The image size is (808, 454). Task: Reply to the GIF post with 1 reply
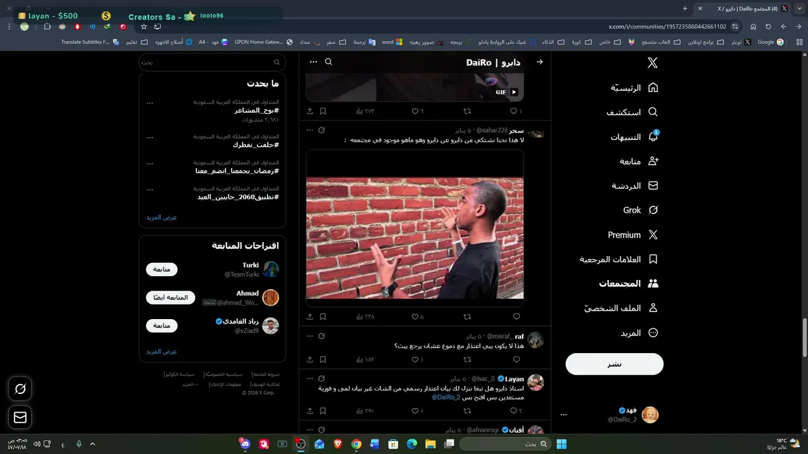516,111
